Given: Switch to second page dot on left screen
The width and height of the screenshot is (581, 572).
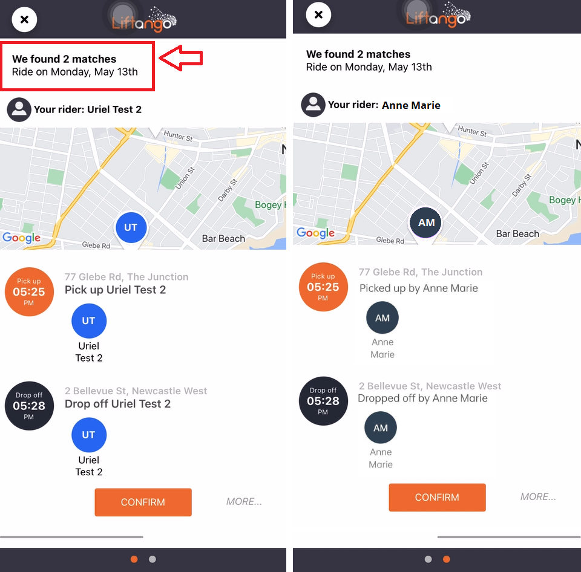Looking at the screenshot, I should click(x=153, y=559).
